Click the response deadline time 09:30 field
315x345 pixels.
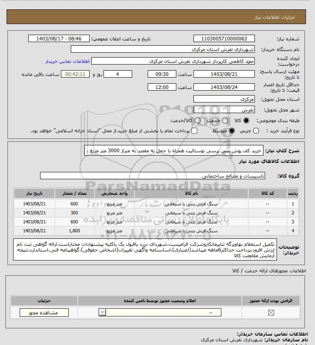(162, 74)
